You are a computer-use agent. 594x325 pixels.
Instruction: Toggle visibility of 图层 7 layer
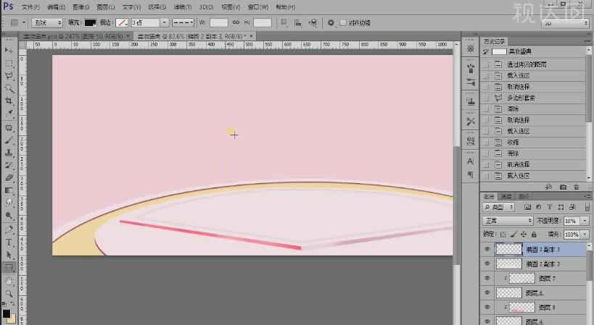[x=487, y=278]
